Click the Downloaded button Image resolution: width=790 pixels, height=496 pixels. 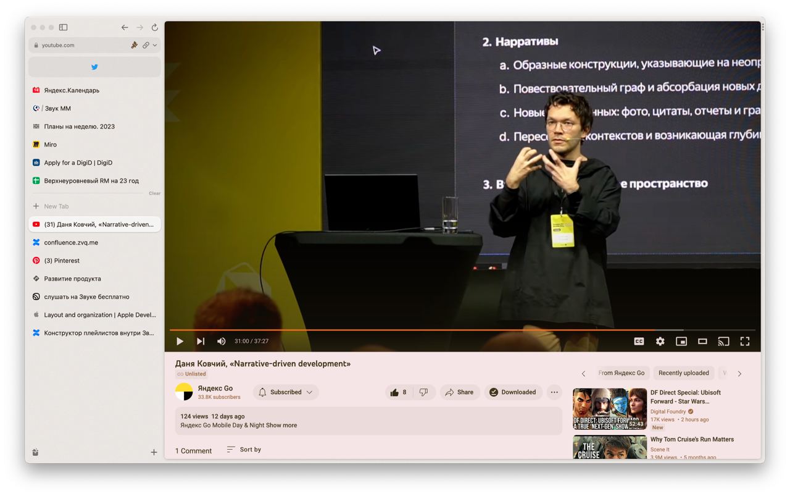(x=513, y=392)
